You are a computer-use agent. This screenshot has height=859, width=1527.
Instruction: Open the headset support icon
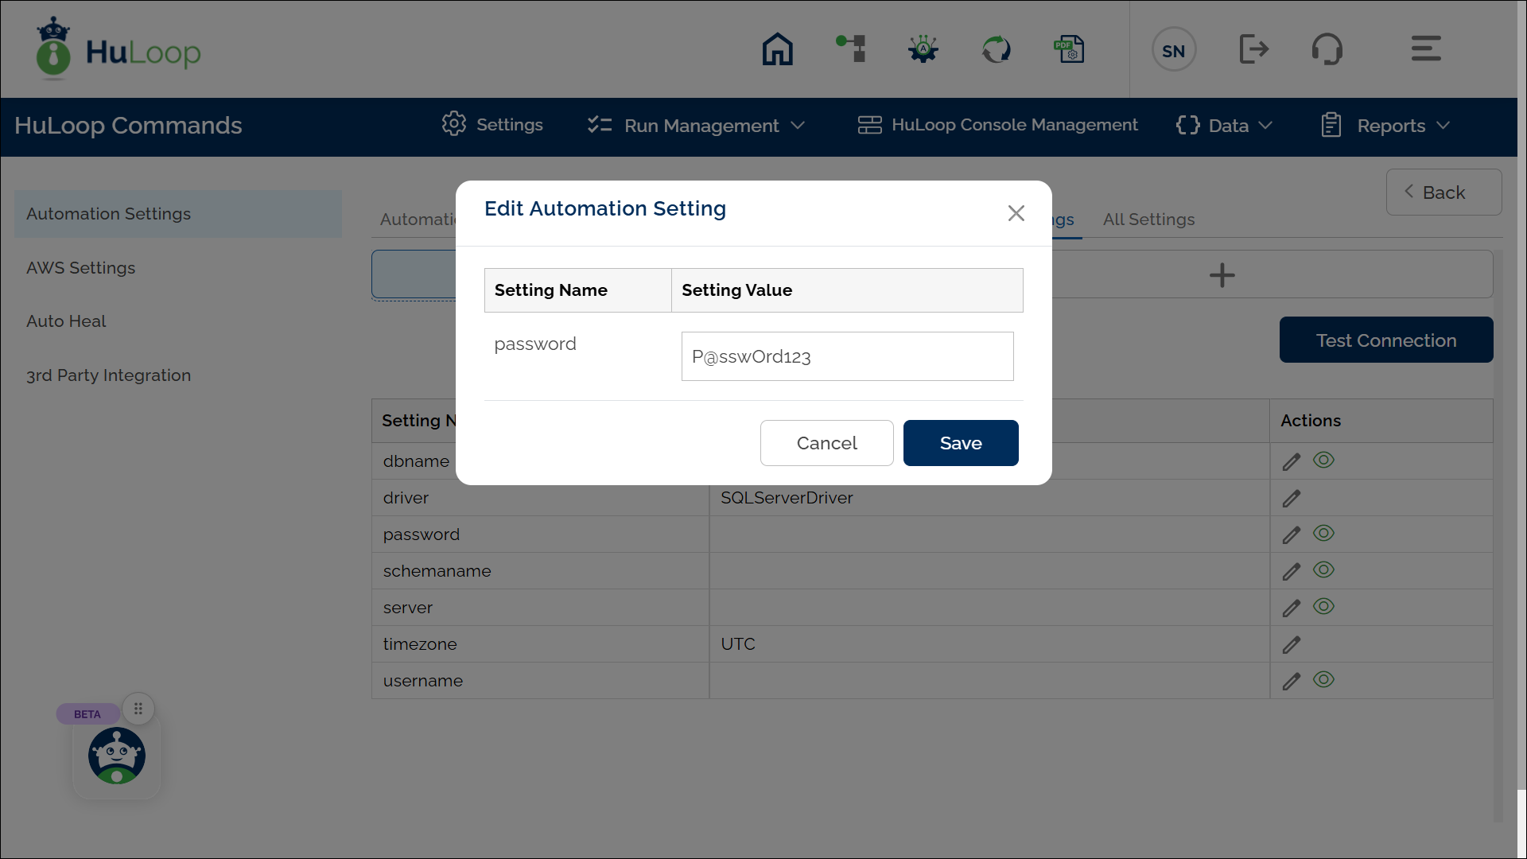point(1327,49)
